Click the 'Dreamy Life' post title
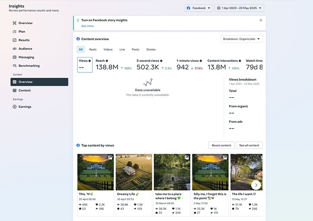 (x=128, y=194)
